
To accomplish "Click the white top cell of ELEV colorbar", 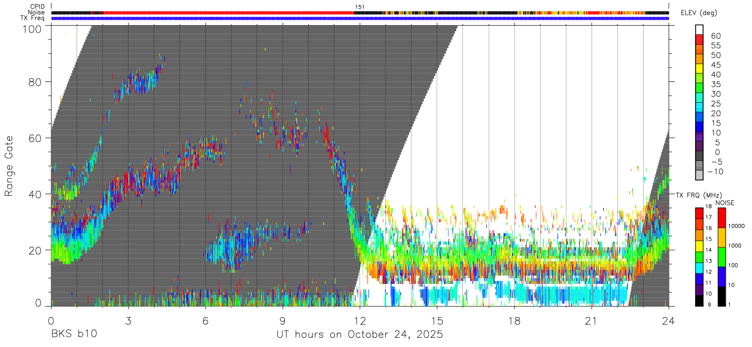I will [699, 29].
